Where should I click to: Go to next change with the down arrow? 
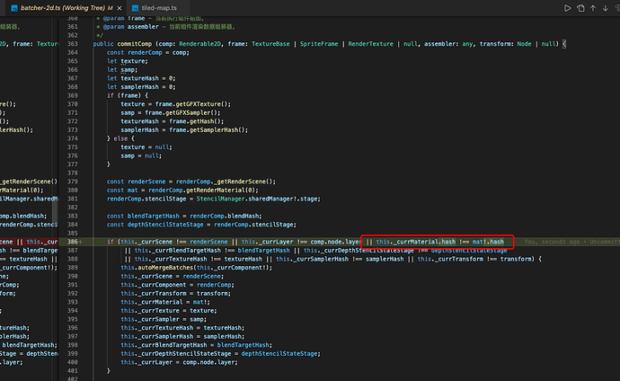(x=606, y=8)
